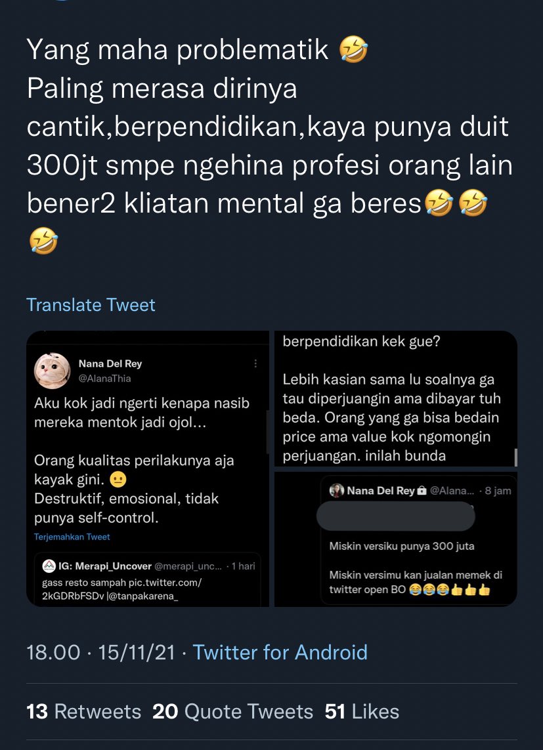Click the blacked-out redacted bar in reply
The width and height of the screenshot is (543, 750).
point(396,516)
